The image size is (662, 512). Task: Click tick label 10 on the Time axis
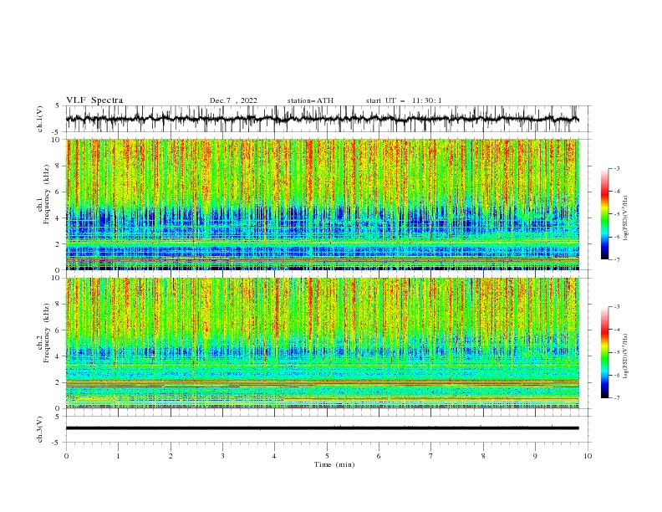tap(588, 456)
